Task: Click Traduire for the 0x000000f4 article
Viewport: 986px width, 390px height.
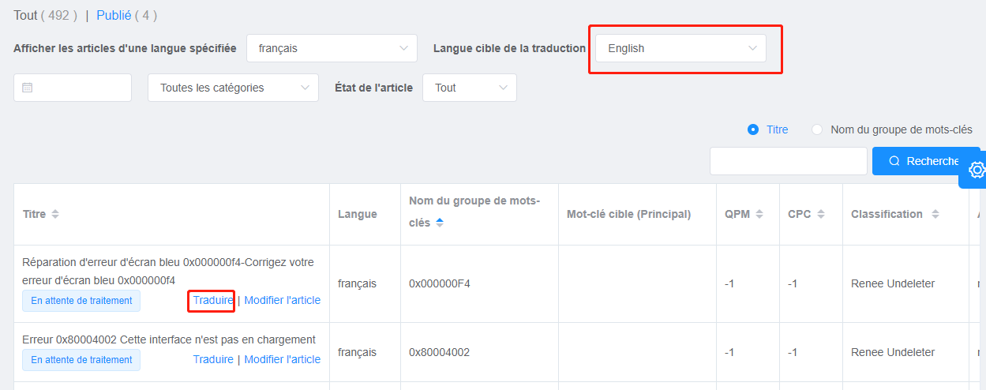Action: [213, 300]
